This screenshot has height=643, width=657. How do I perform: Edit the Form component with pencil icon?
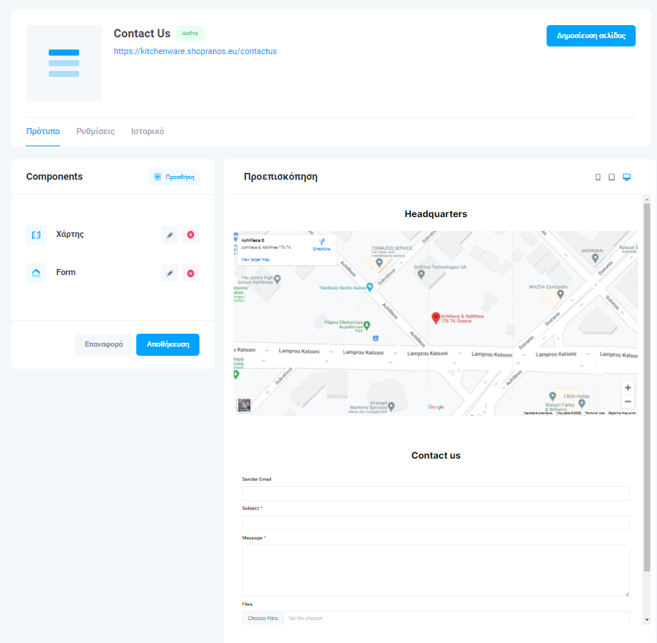(170, 273)
